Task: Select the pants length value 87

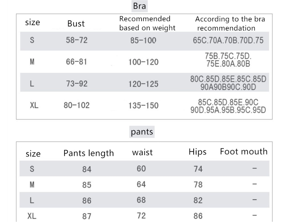Action: (87, 217)
